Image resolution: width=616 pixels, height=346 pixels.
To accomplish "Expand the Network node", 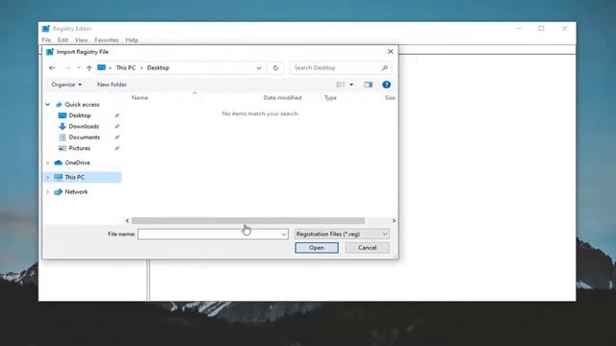I will tap(48, 192).
